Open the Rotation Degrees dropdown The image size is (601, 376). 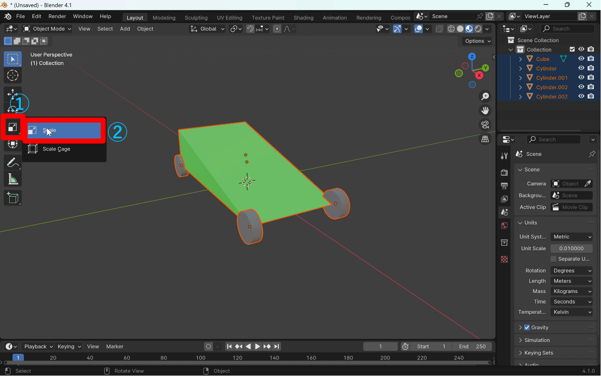coord(572,271)
